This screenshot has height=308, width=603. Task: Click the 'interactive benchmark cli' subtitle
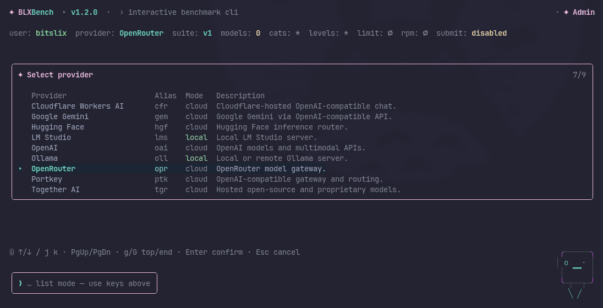tap(183, 12)
